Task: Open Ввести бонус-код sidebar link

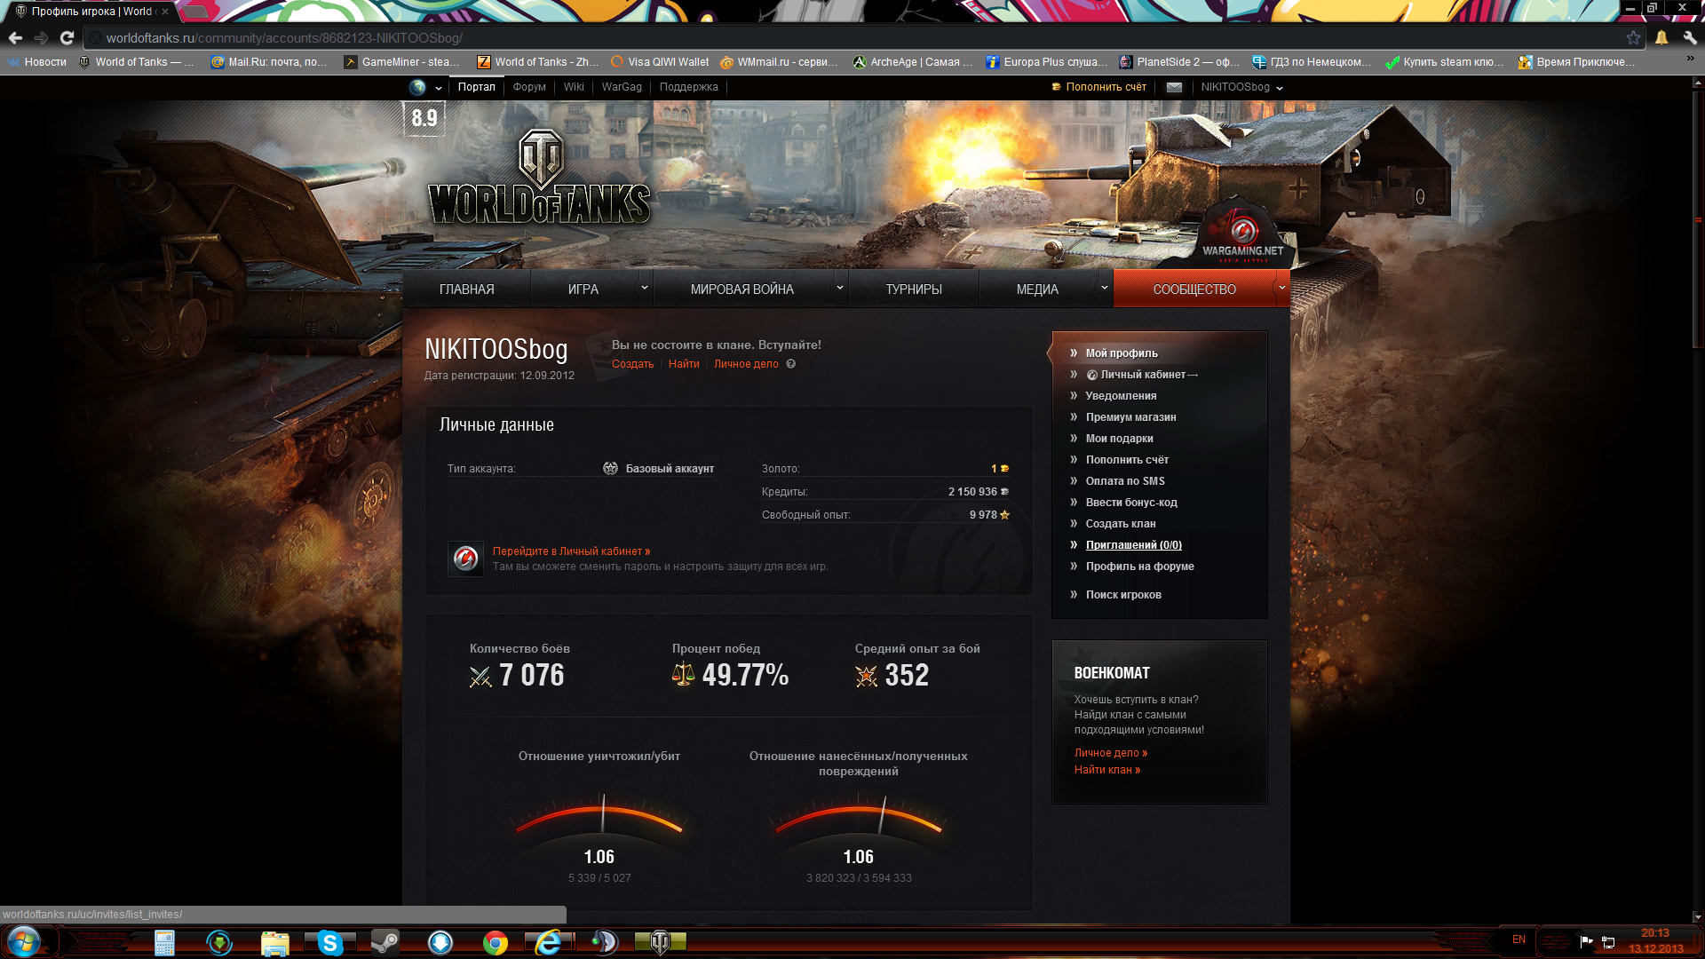Action: (x=1131, y=503)
